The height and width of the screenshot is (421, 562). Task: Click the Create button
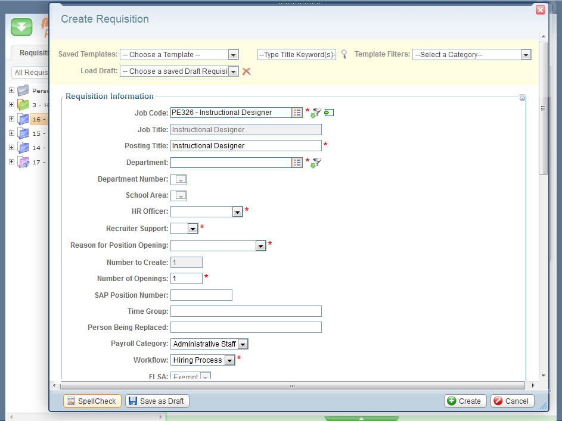click(465, 401)
